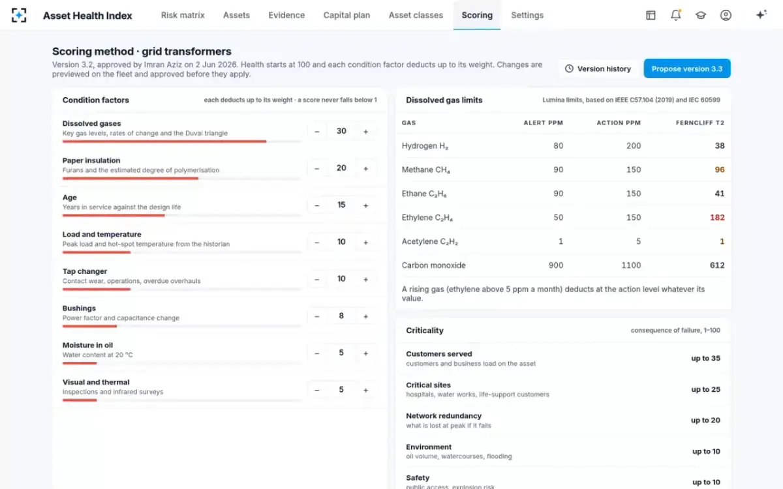This screenshot has width=783, height=489.
Task: Open Version history
Action: point(598,68)
